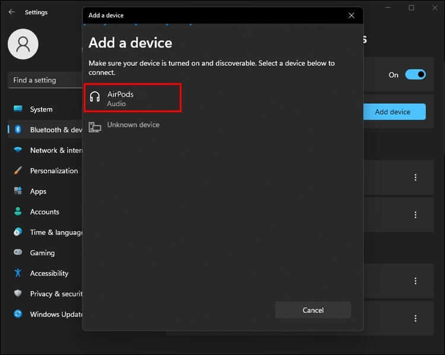Click the Add device button in Settings

(394, 112)
